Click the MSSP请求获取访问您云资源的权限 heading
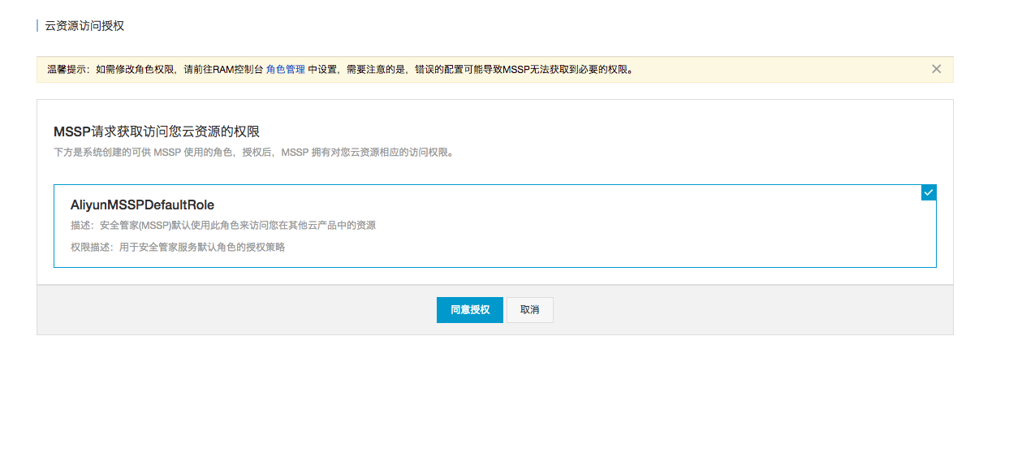The image size is (1035, 461). (157, 131)
